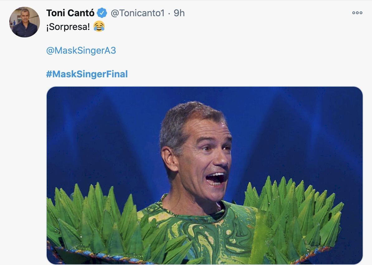Screen dimensions: 372x265
Task: Open the #MaskSingerFinal hashtag
Action: click(87, 74)
